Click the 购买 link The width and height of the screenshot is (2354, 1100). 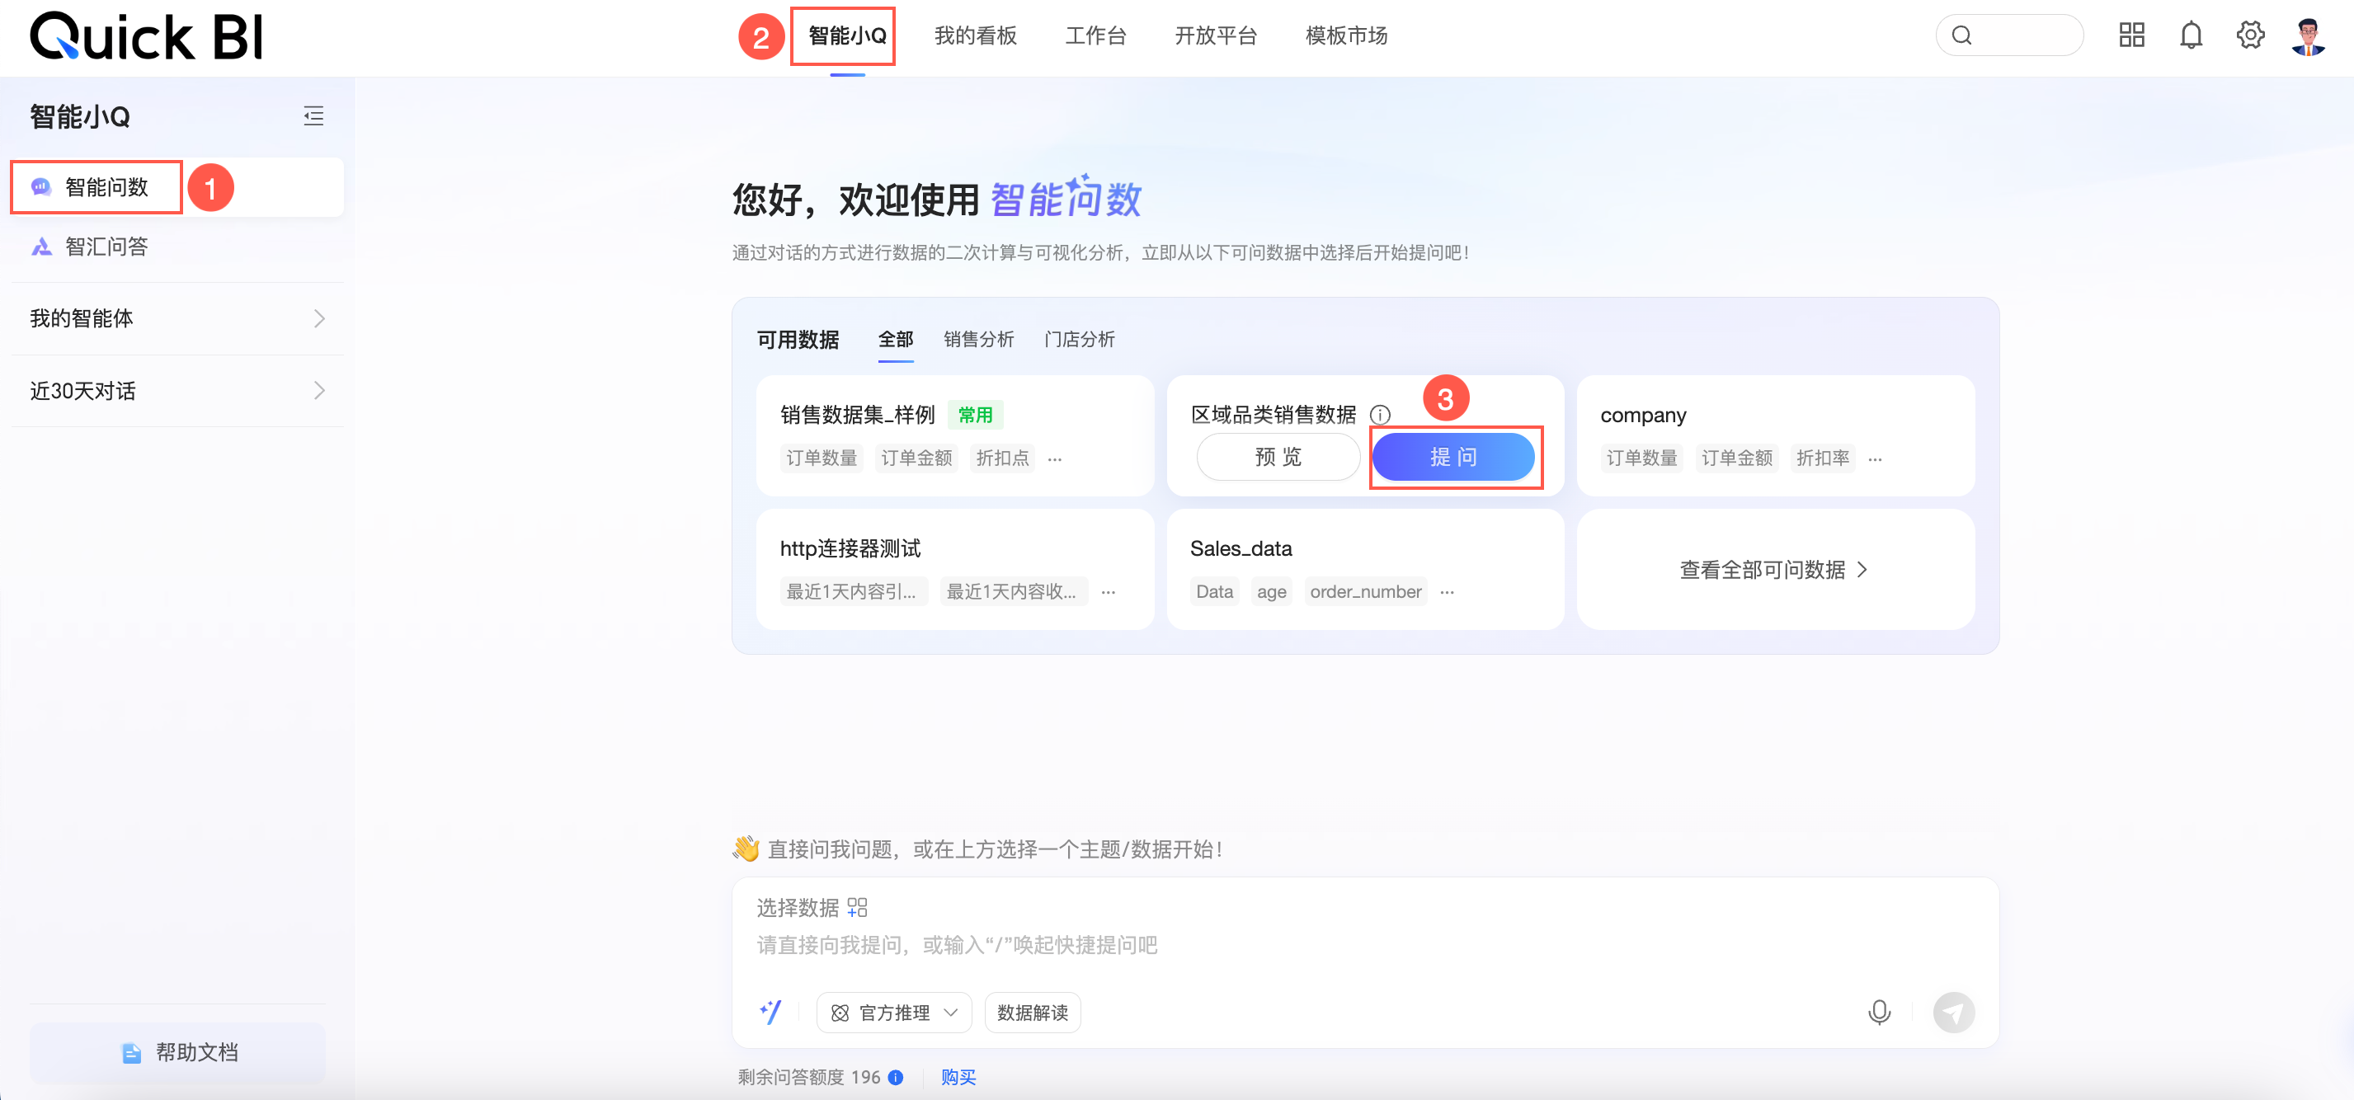[958, 1077]
